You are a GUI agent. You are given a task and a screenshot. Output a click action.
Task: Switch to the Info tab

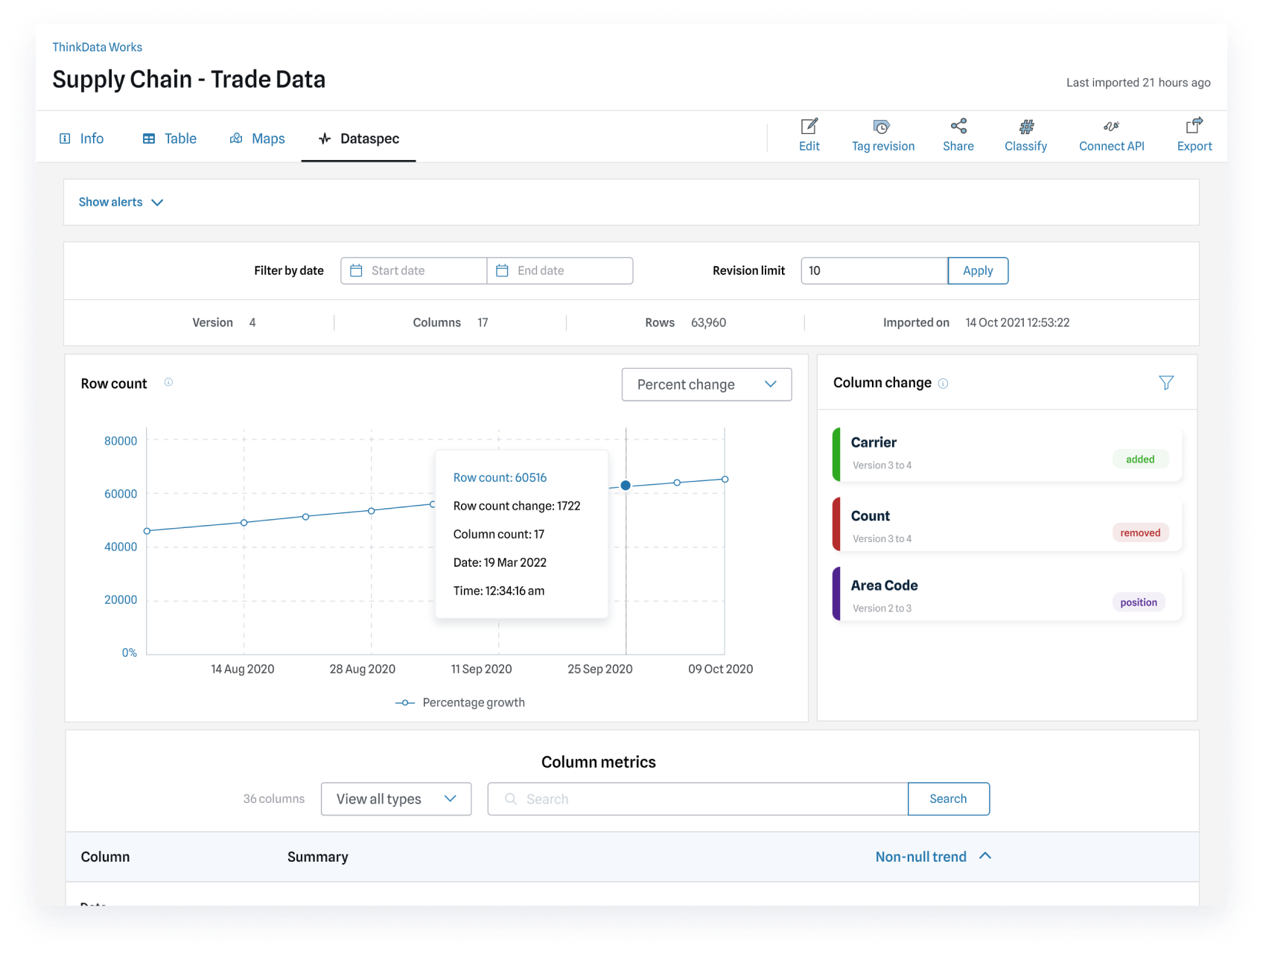pos(81,139)
